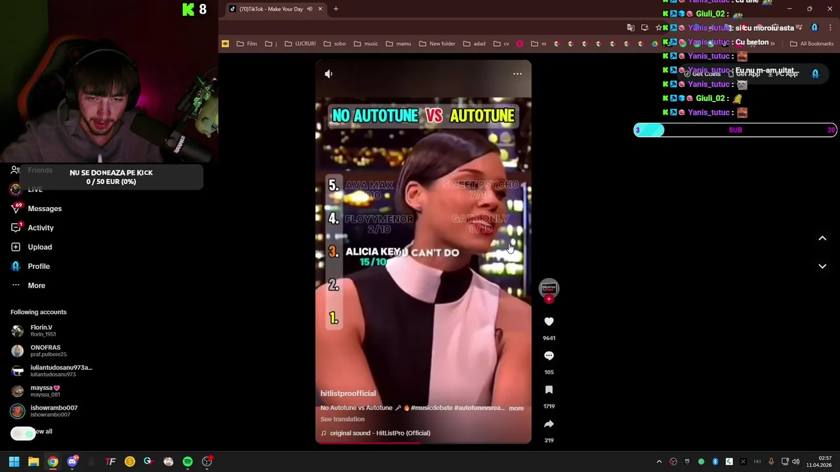Expand the More menu in the sidebar

point(28,285)
